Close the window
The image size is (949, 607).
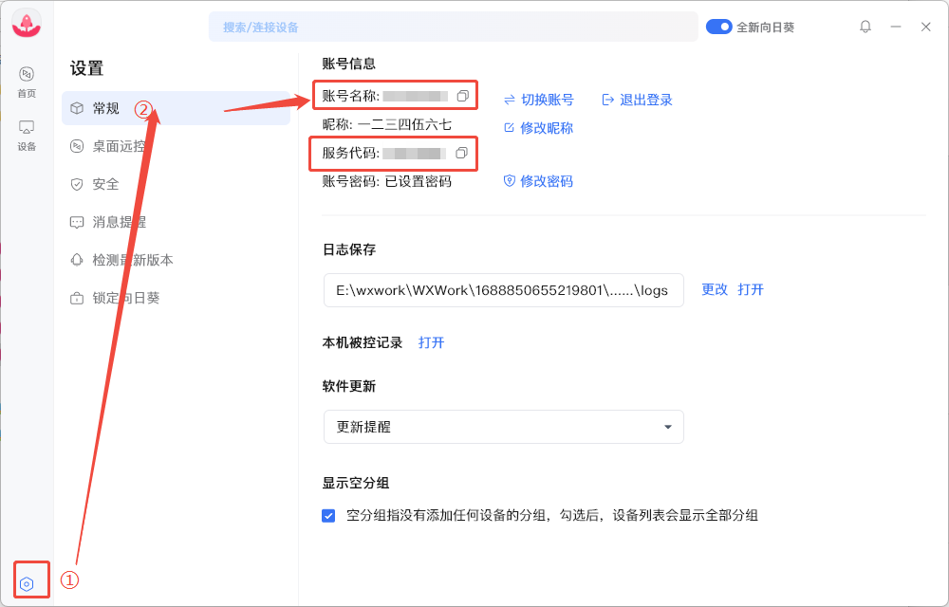(x=926, y=27)
